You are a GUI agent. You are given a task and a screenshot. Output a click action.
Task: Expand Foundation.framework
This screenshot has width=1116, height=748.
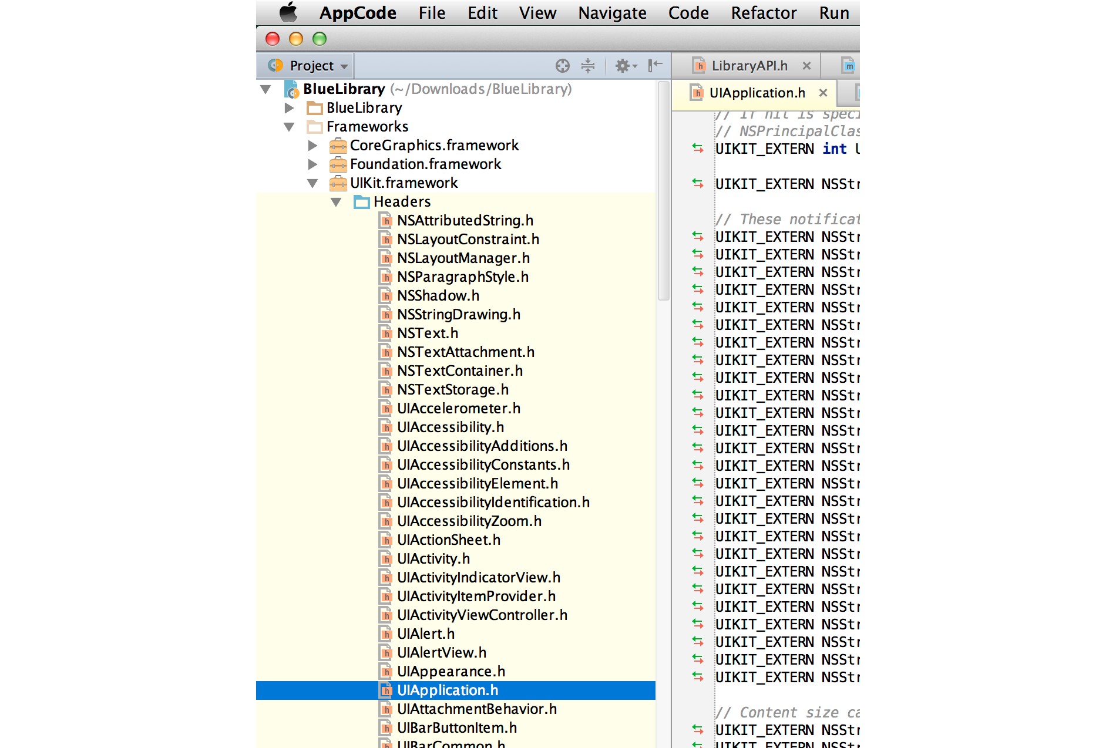click(312, 164)
